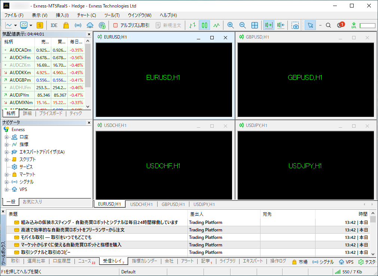Viewport: 378px width, 276px height.
Task: Tile chart windows with grid icon
Action: pyautogui.click(x=254, y=25)
